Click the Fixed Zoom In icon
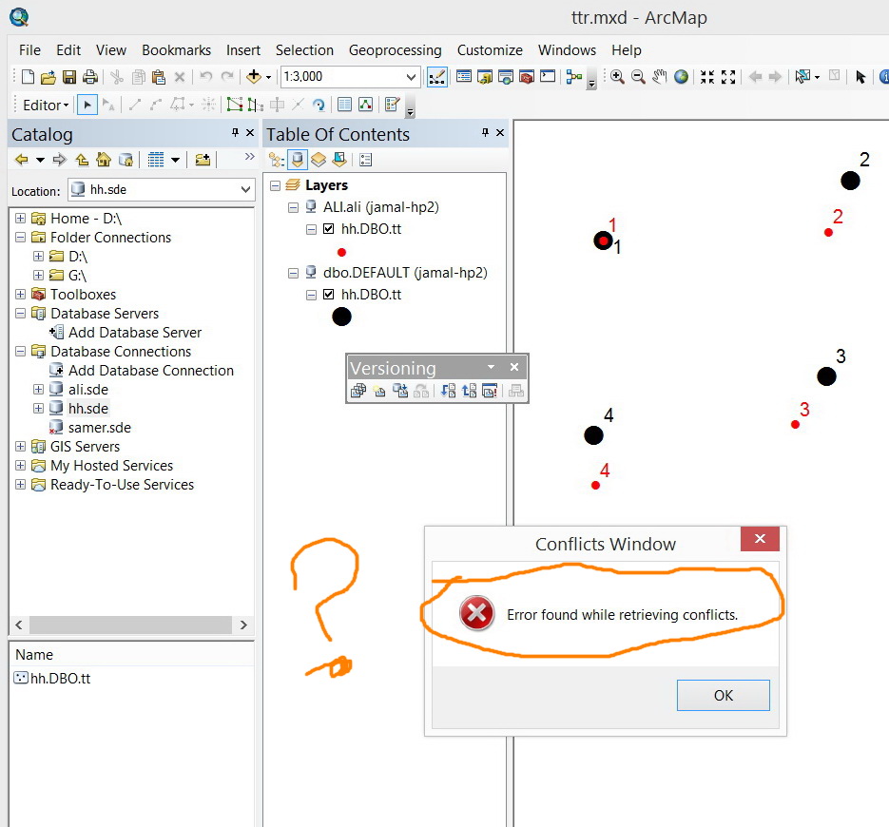 (x=707, y=77)
